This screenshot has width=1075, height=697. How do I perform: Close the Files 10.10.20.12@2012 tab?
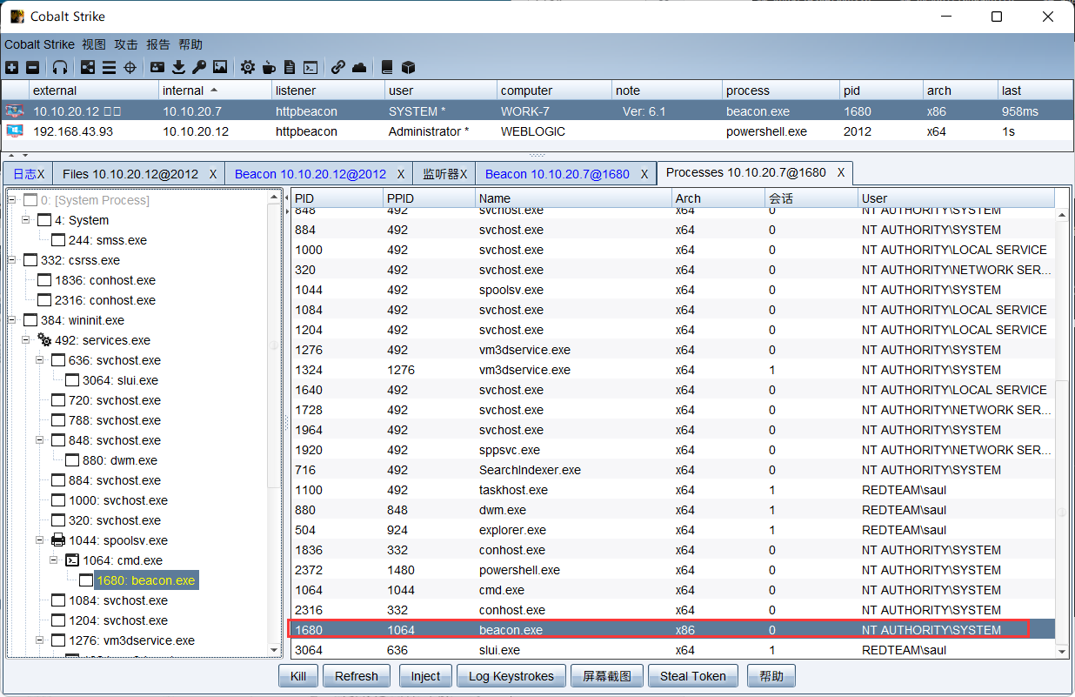click(213, 174)
